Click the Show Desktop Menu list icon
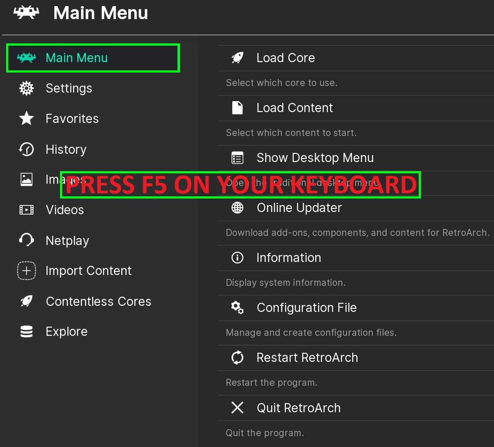The width and height of the screenshot is (494, 447). pyautogui.click(x=237, y=158)
